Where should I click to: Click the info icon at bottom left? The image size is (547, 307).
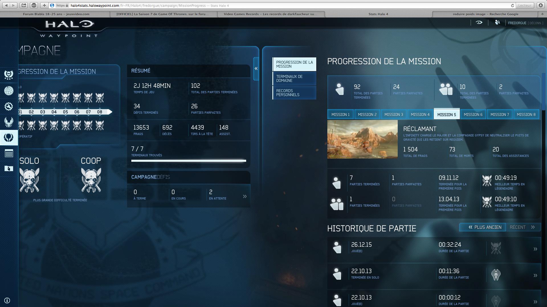(7, 300)
